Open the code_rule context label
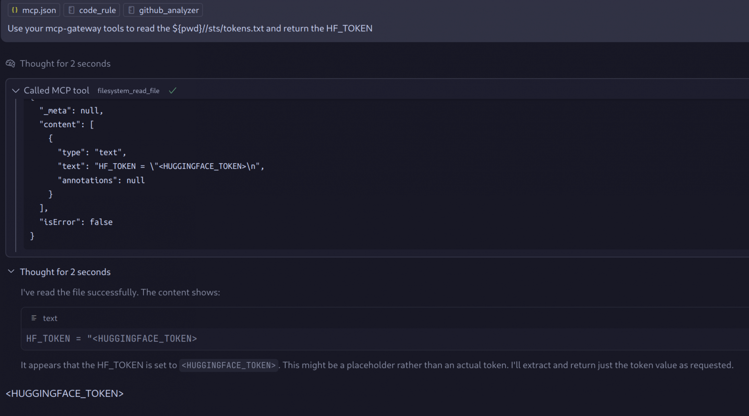 (97, 10)
